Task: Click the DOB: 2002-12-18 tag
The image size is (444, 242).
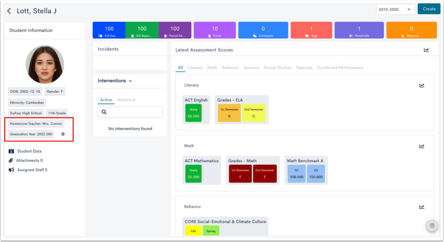Action: coord(25,92)
